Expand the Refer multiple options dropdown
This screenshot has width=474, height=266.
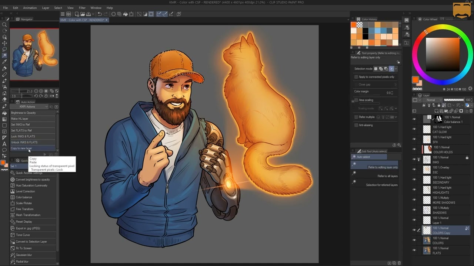tap(396, 117)
